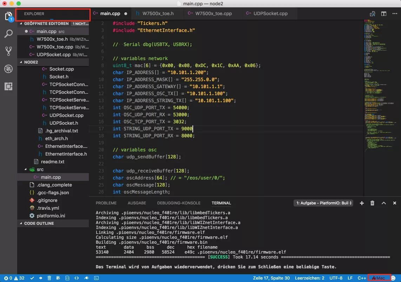Viewport: 401px width, 282px height.
Task: Change the indentation setting 'Leerzeichen: 2'
Action: pos(309,278)
